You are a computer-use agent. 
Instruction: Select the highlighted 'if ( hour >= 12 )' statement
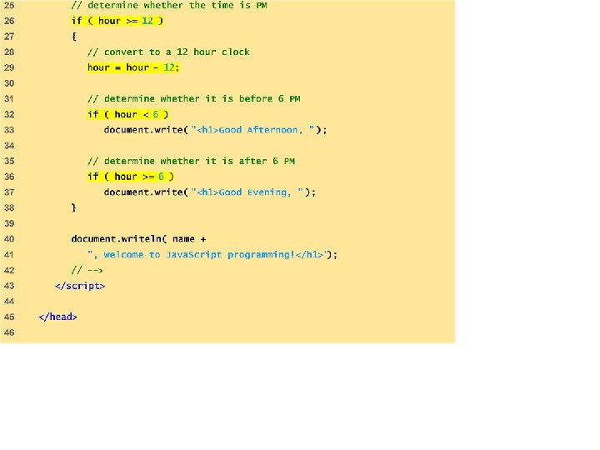[x=117, y=21]
